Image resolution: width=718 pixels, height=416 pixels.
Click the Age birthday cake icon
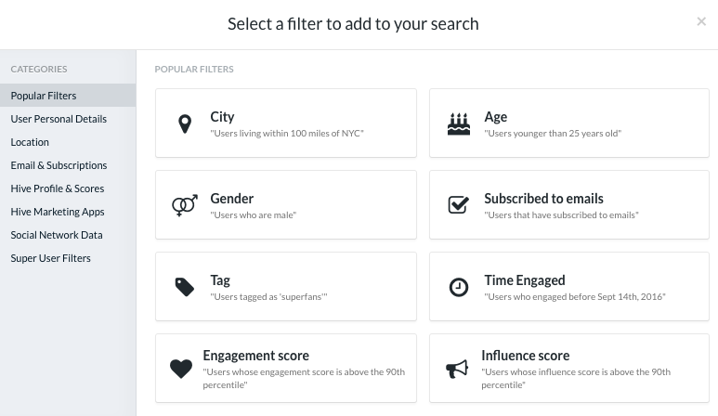[x=458, y=123]
